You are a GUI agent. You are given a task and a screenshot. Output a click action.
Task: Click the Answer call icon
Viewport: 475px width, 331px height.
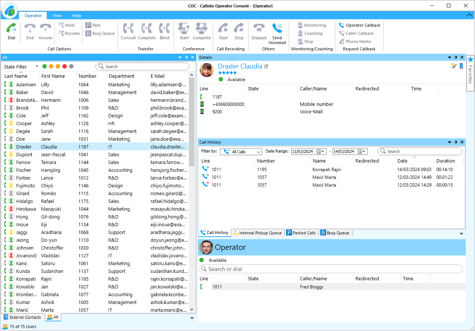click(46, 29)
